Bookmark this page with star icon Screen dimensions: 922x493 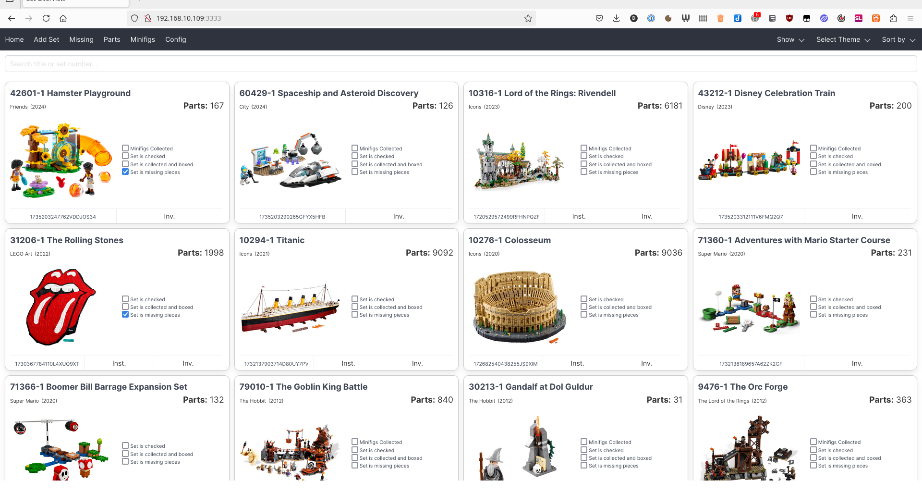pyautogui.click(x=528, y=18)
